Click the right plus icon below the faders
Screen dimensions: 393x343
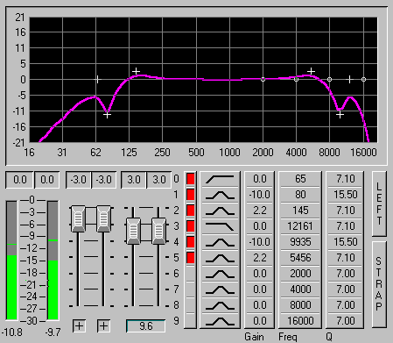click(x=103, y=325)
